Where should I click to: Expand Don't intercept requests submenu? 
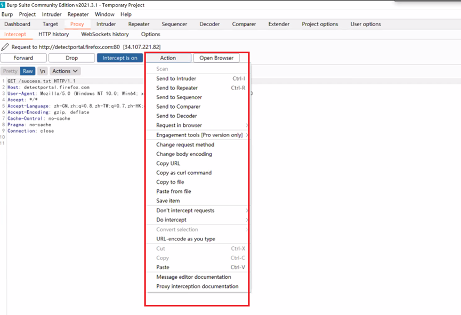point(198,211)
